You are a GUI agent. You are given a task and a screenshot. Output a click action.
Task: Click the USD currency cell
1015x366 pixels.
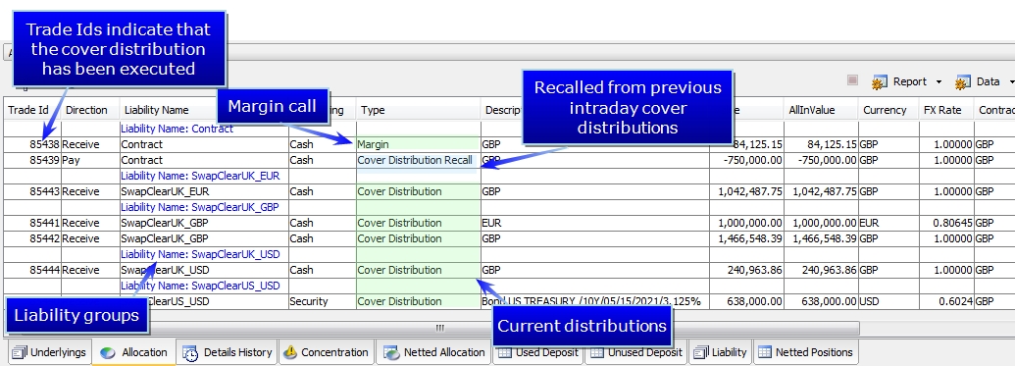pyautogui.click(x=889, y=301)
